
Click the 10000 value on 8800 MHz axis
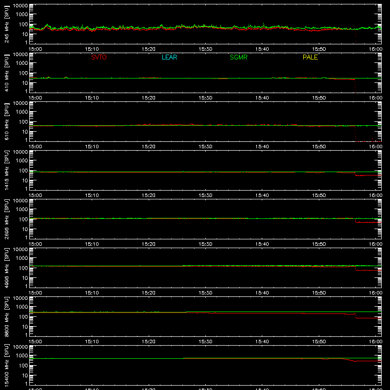click(x=20, y=298)
